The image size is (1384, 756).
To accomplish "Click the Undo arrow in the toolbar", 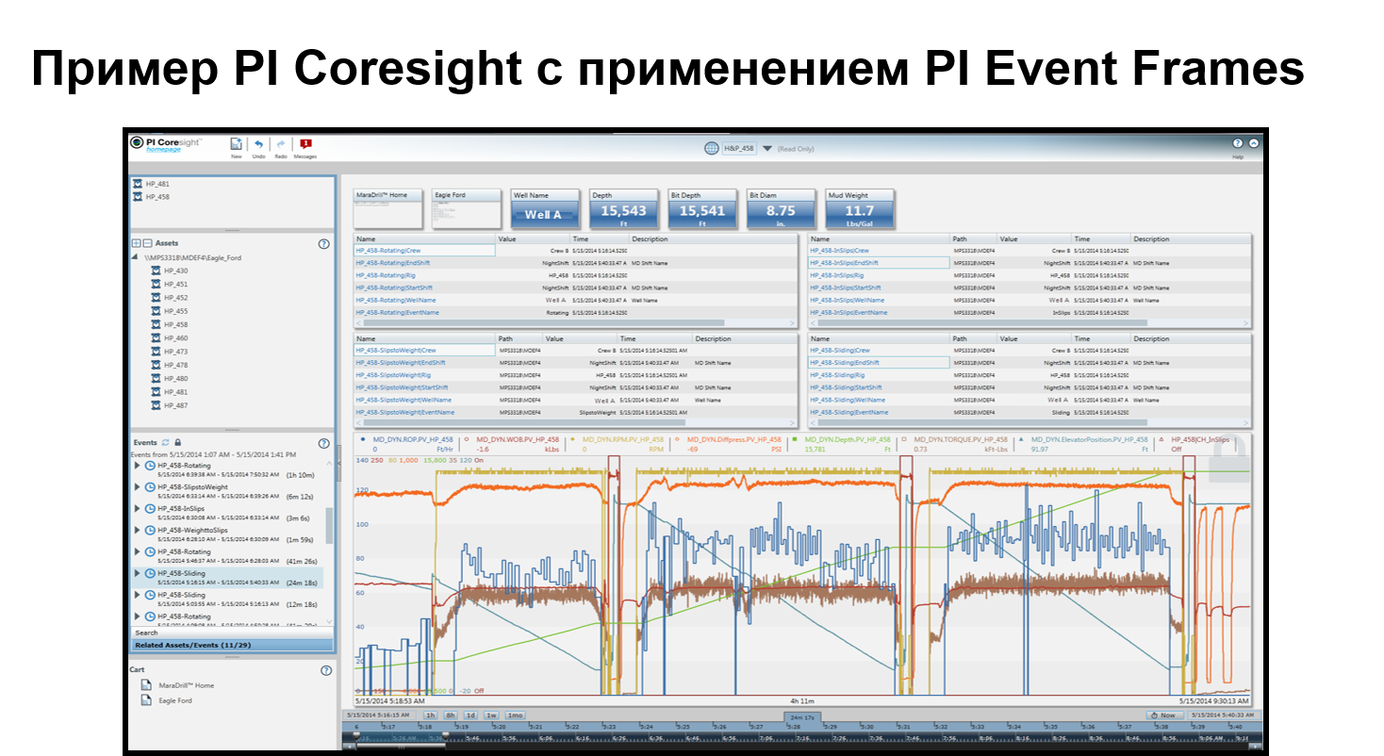I will (x=258, y=144).
